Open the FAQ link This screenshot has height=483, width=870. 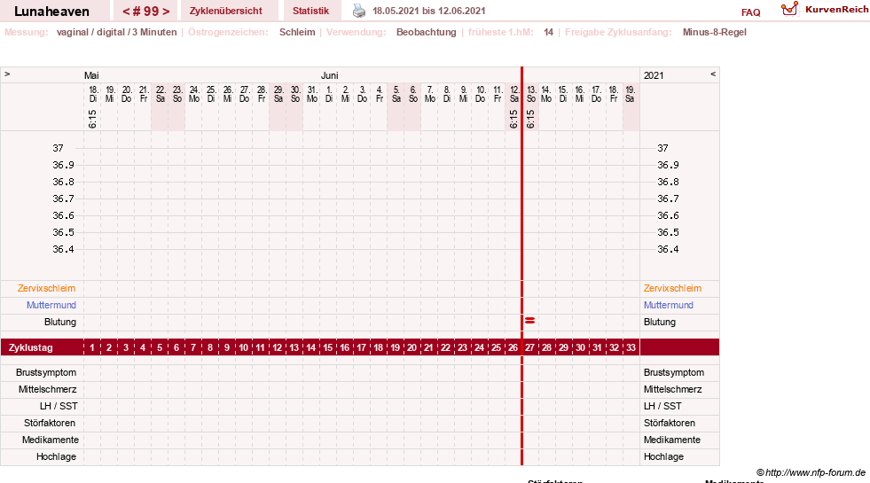[750, 12]
